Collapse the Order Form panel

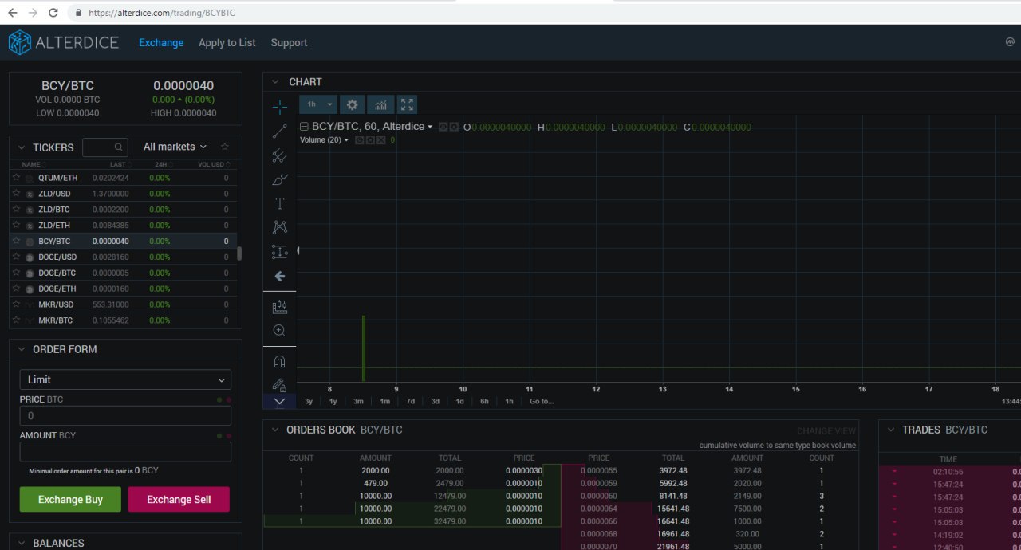point(22,349)
